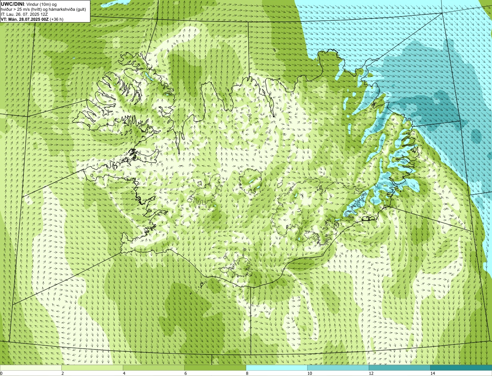Click the '0' label on the wind scale
The height and width of the screenshot is (376, 492).
click(x=1, y=373)
